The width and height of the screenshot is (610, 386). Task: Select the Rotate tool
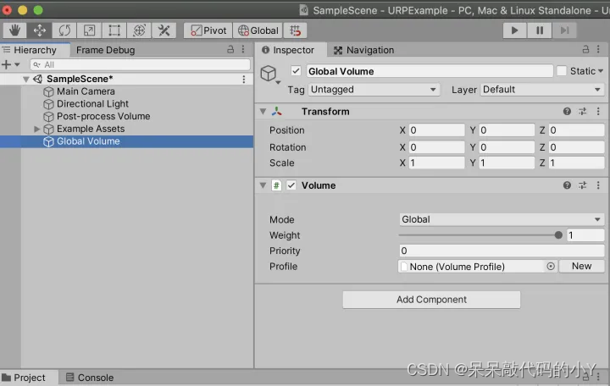click(64, 30)
